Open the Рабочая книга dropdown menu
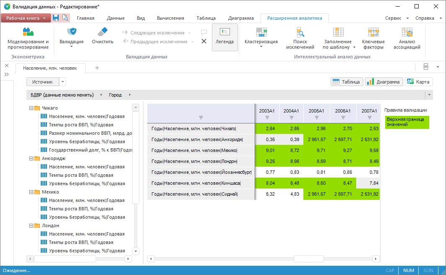The width and height of the screenshot is (446, 275). [26, 18]
